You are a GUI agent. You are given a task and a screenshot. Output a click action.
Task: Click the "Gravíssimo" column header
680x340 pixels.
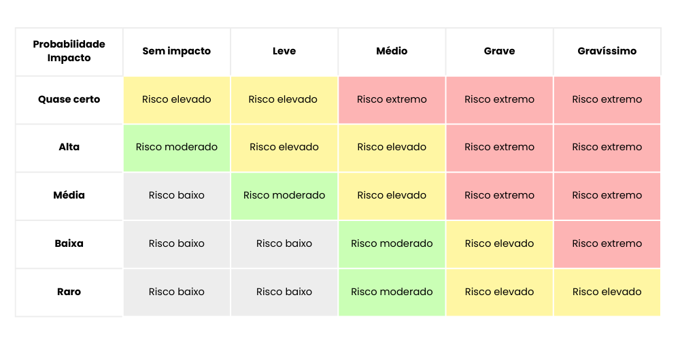click(x=607, y=51)
